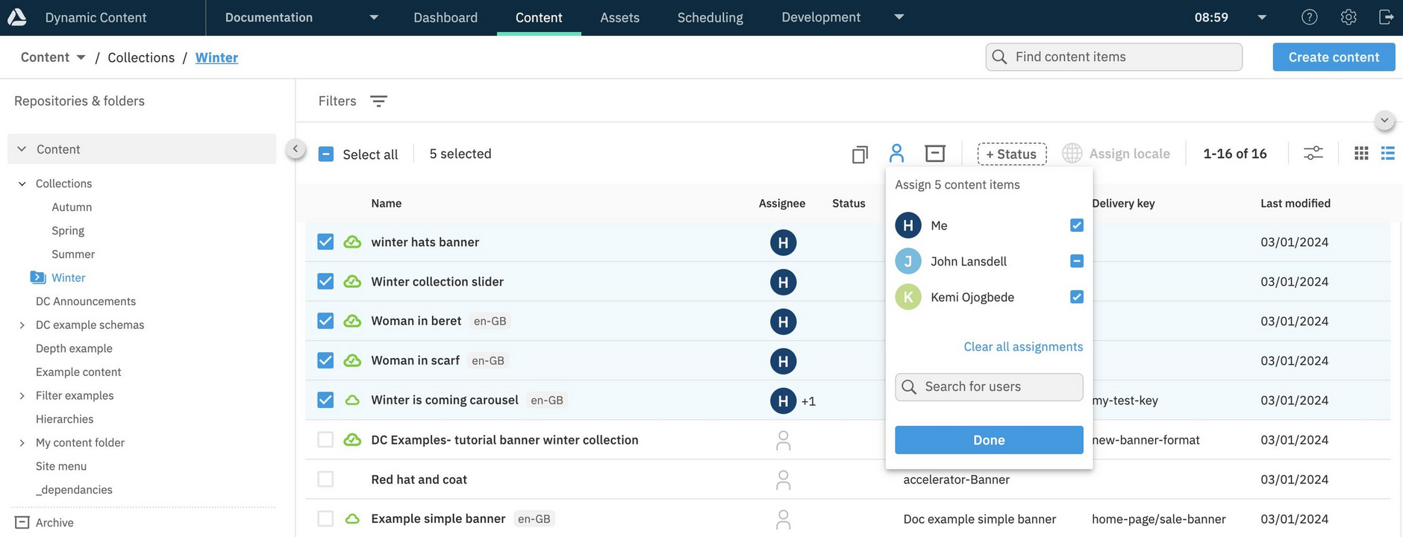Screen dimensions: 1403x537
Task: Click the Create content button
Action: coord(1334,57)
